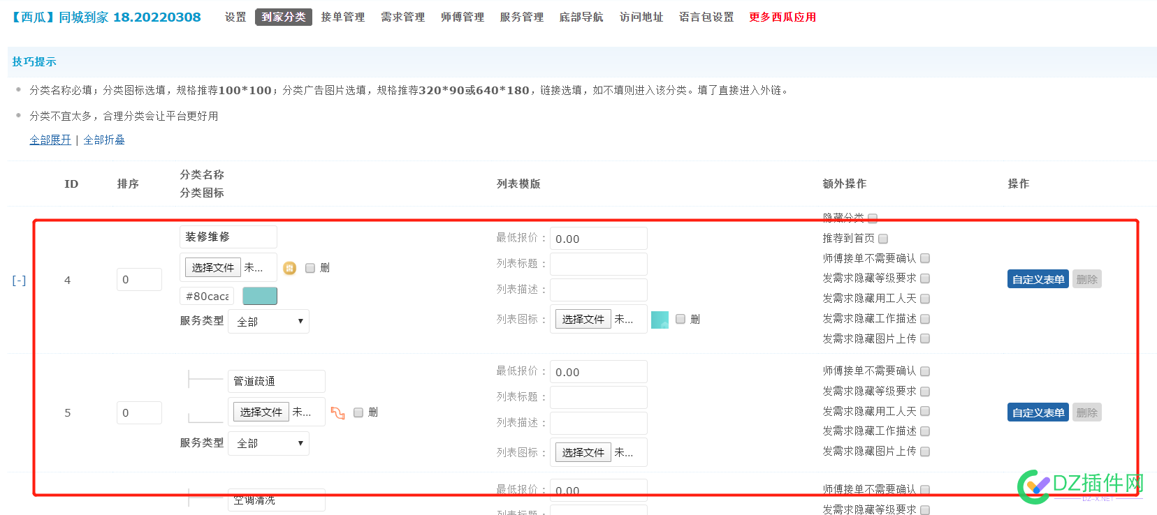Enable 推荐到首页 for 装修维修

click(883, 239)
